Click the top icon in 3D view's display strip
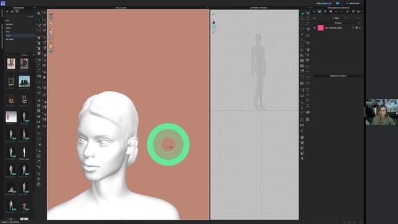The width and height of the screenshot is (398, 224). (x=51, y=14)
